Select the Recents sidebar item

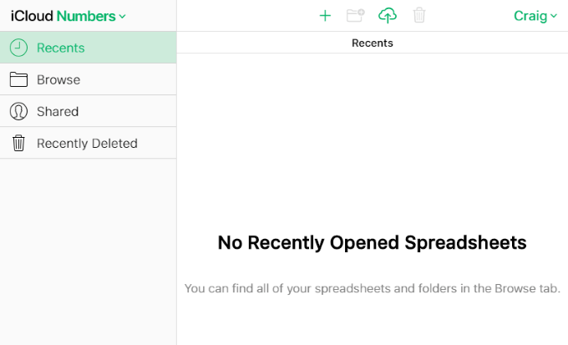click(x=88, y=48)
